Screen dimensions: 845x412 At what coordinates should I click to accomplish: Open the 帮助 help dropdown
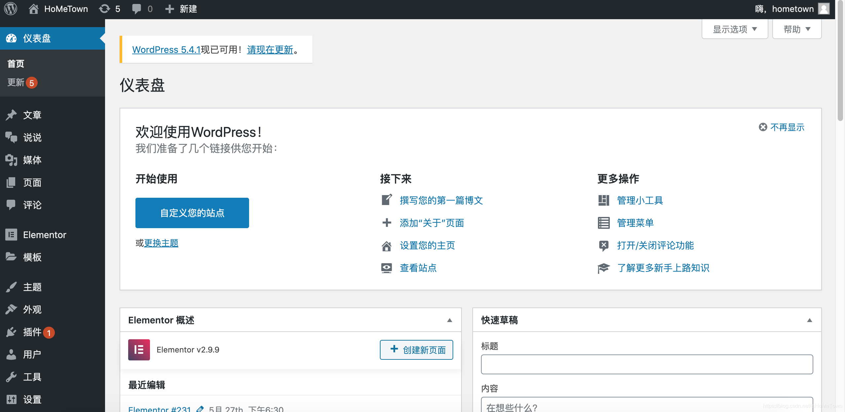(x=796, y=29)
